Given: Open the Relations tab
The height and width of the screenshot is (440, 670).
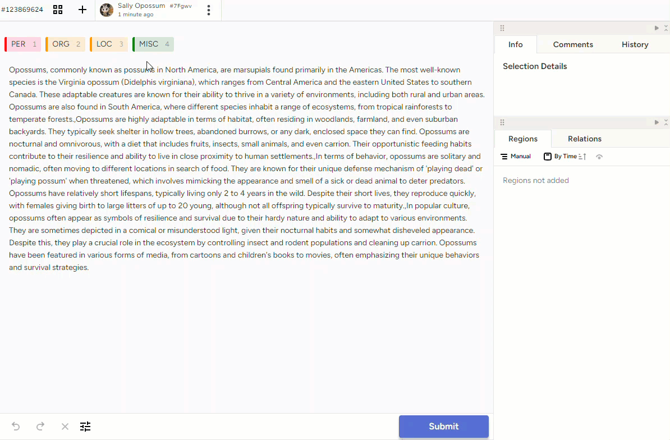Looking at the screenshot, I should 584,139.
